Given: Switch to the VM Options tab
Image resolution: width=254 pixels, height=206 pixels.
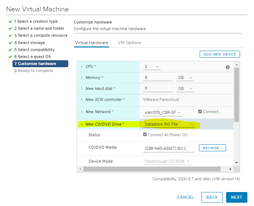Looking at the screenshot, I should pyautogui.click(x=129, y=43).
